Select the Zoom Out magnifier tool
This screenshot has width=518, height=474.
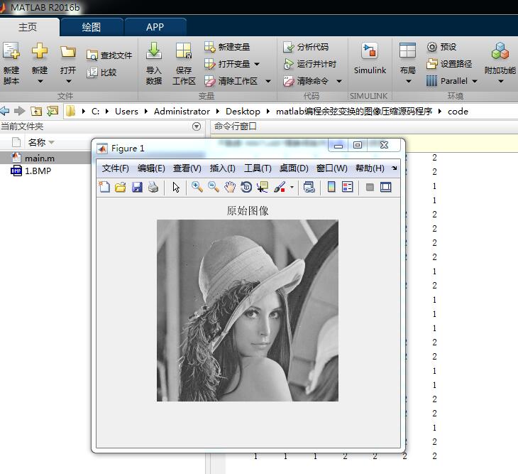point(214,187)
